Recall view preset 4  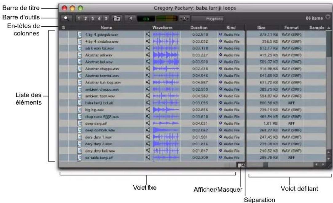click(99, 19)
